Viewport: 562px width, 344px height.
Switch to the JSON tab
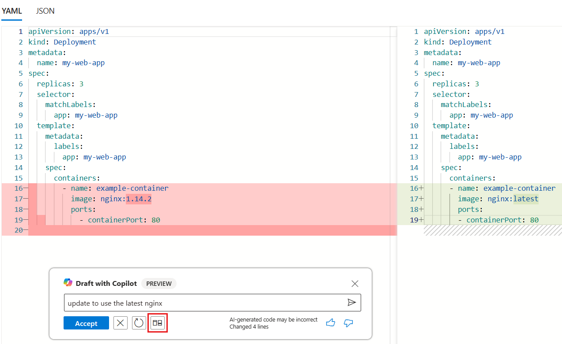pos(45,11)
